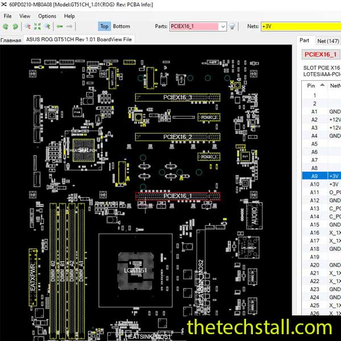Click the PCIEX16_1 slot on the board
Viewport: 341px width, 341px height.
(x=178, y=196)
